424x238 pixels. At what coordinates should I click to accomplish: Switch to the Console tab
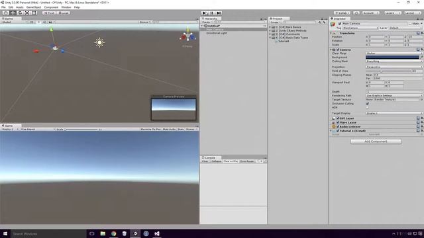pos(210,157)
